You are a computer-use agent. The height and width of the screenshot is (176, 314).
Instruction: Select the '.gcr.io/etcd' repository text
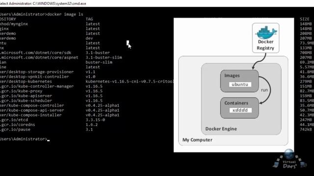tap(14, 120)
